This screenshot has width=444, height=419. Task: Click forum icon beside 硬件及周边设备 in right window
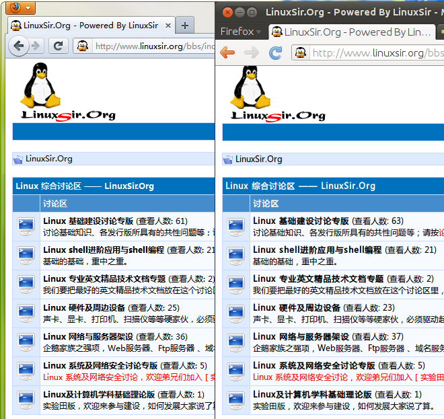click(x=236, y=314)
